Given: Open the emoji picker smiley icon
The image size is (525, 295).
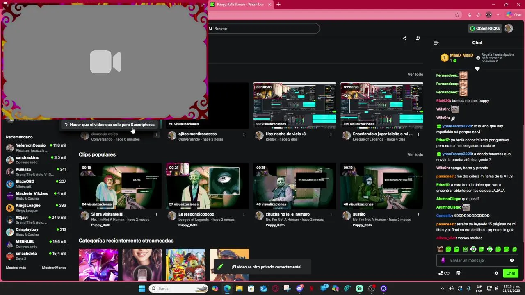Looking at the screenshot, I should click(x=511, y=260).
